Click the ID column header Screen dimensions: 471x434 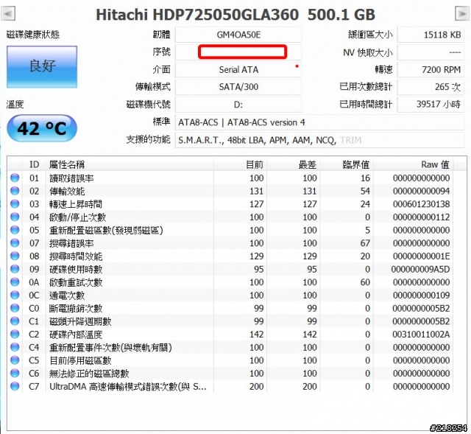pos(35,164)
